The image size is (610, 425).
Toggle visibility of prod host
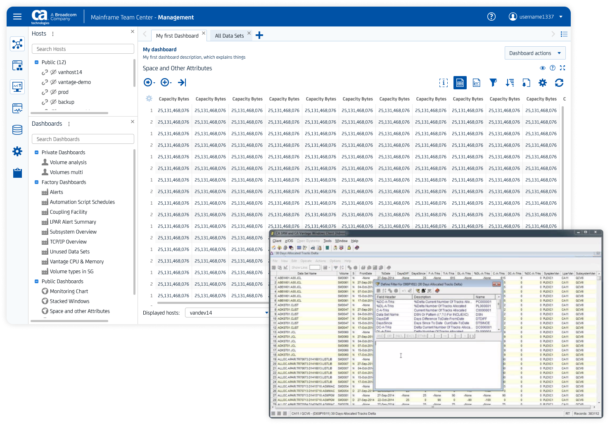[x=53, y=92]
